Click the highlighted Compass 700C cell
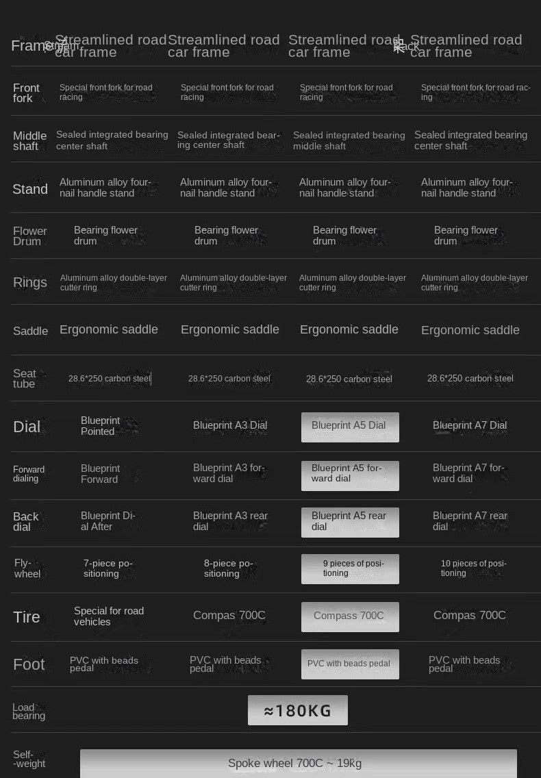Viewport: 541px width, 778px height. coord(350,616)
